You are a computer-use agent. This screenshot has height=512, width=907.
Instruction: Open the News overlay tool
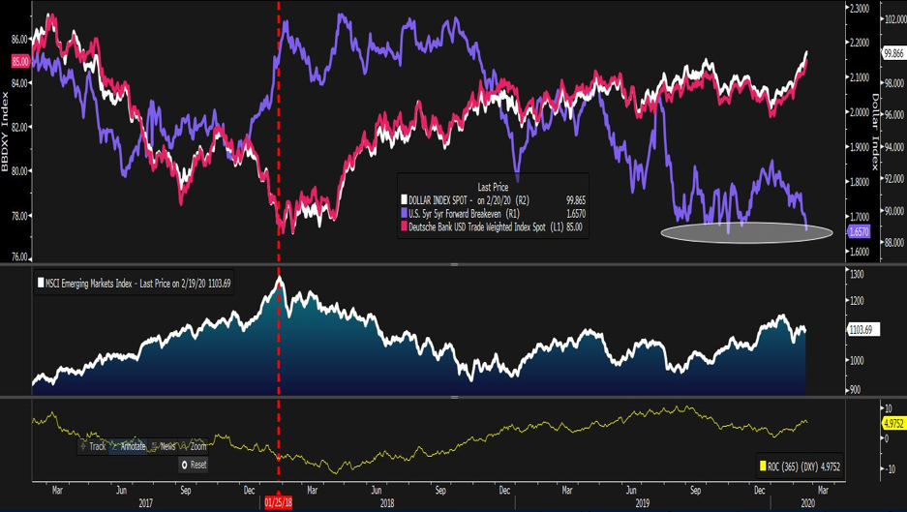point(164,446)
